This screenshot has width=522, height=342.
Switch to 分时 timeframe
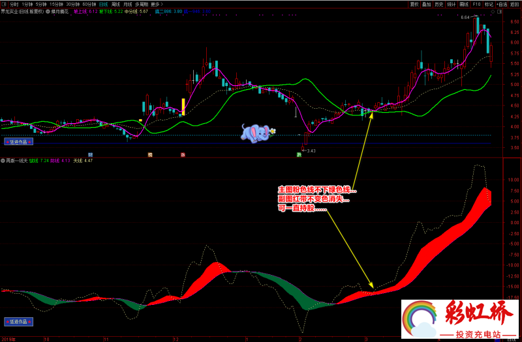coord(14,5)
